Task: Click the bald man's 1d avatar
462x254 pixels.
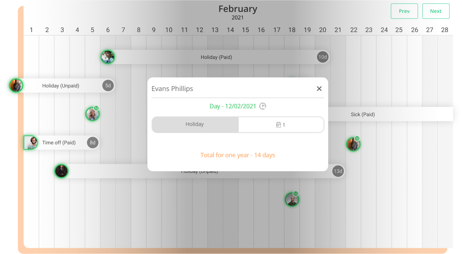Action: pyautogui.click(x=292, y=199)
